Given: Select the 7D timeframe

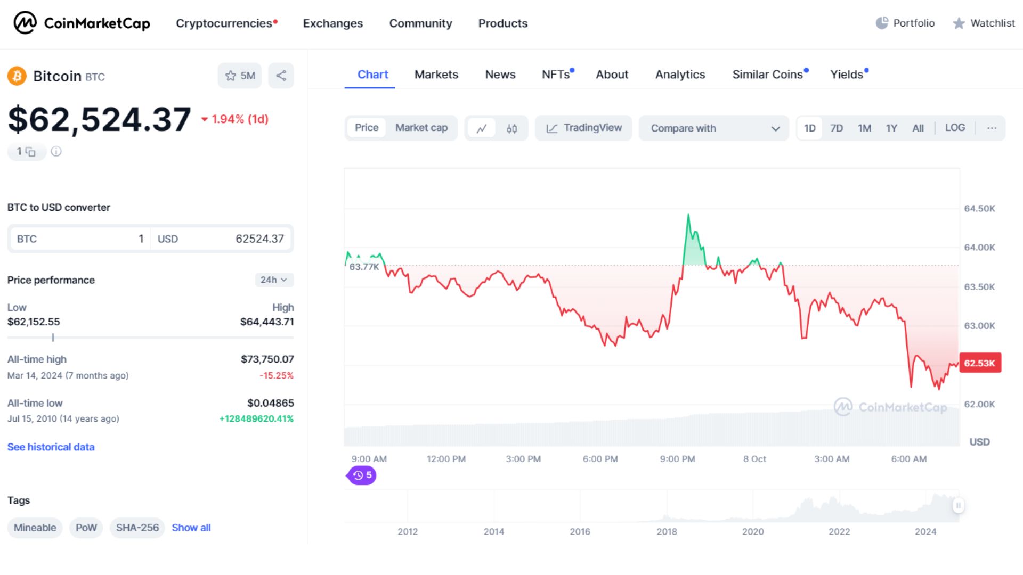Looking at the screenshot, I should [x=837, y=128].
